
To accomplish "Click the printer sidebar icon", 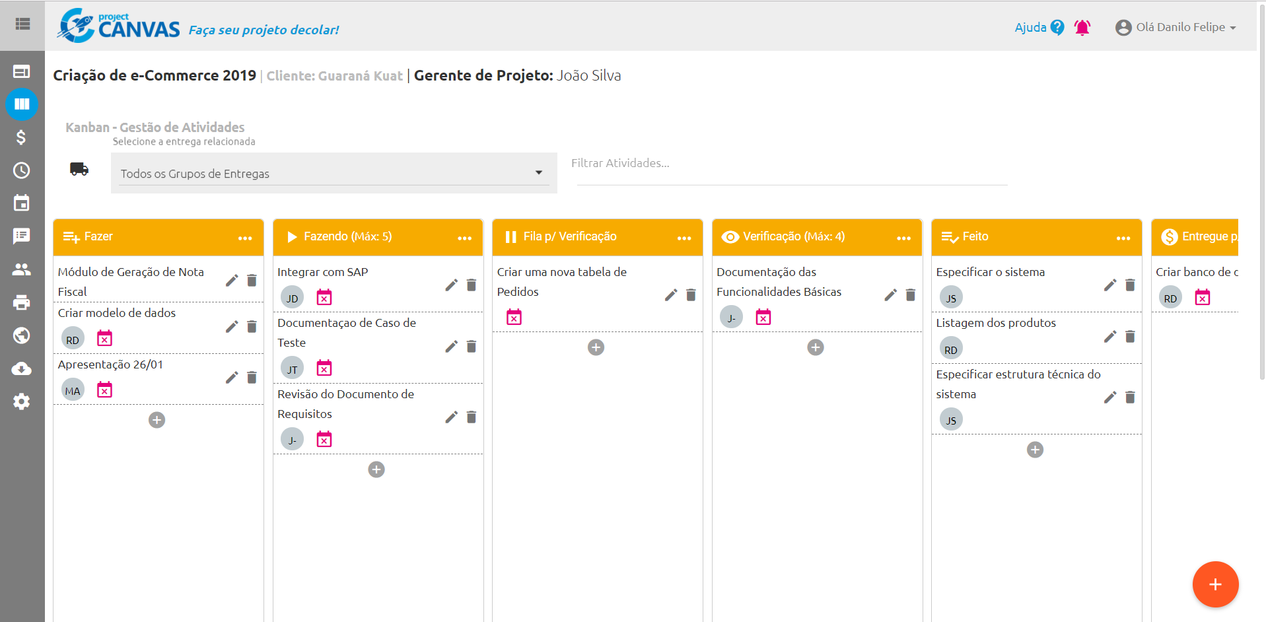I will 22,302.
